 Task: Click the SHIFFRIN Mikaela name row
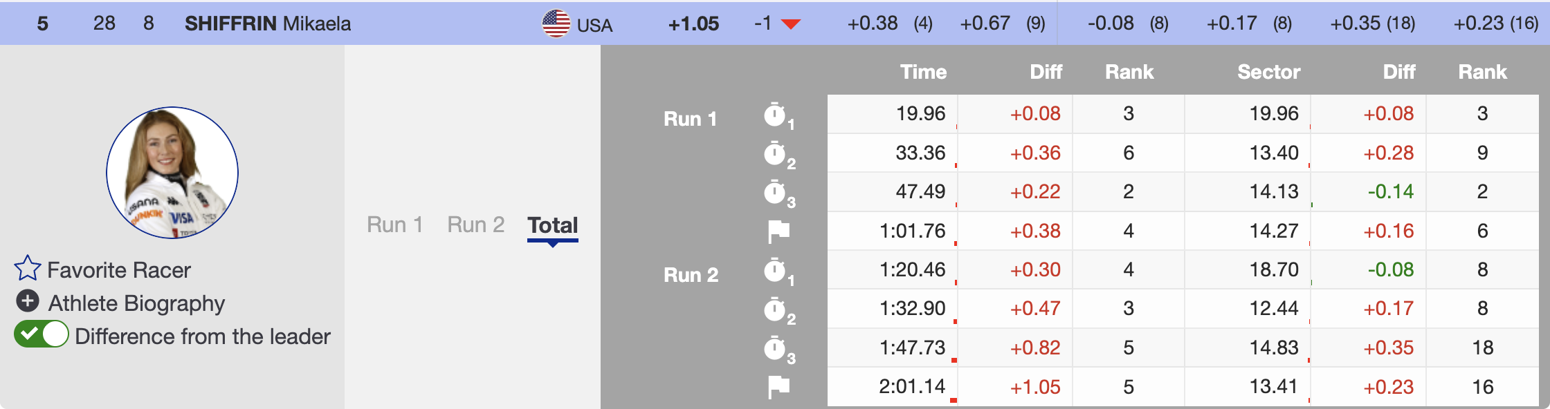click(267, 23)
